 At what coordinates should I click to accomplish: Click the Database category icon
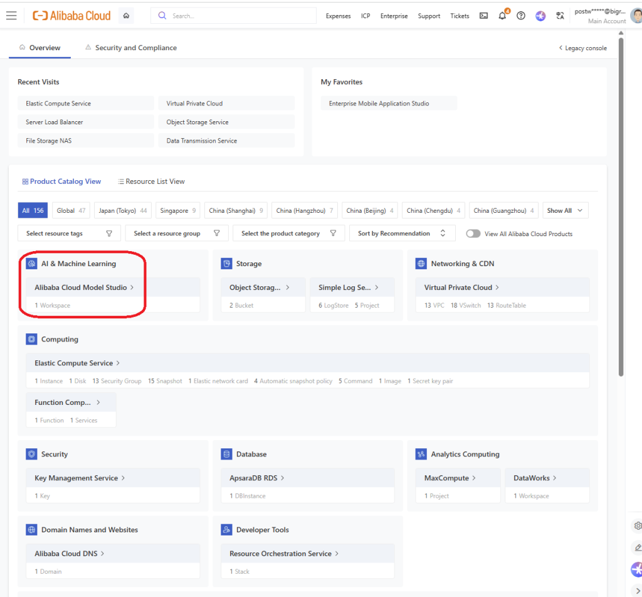click(x=226, y=454)
